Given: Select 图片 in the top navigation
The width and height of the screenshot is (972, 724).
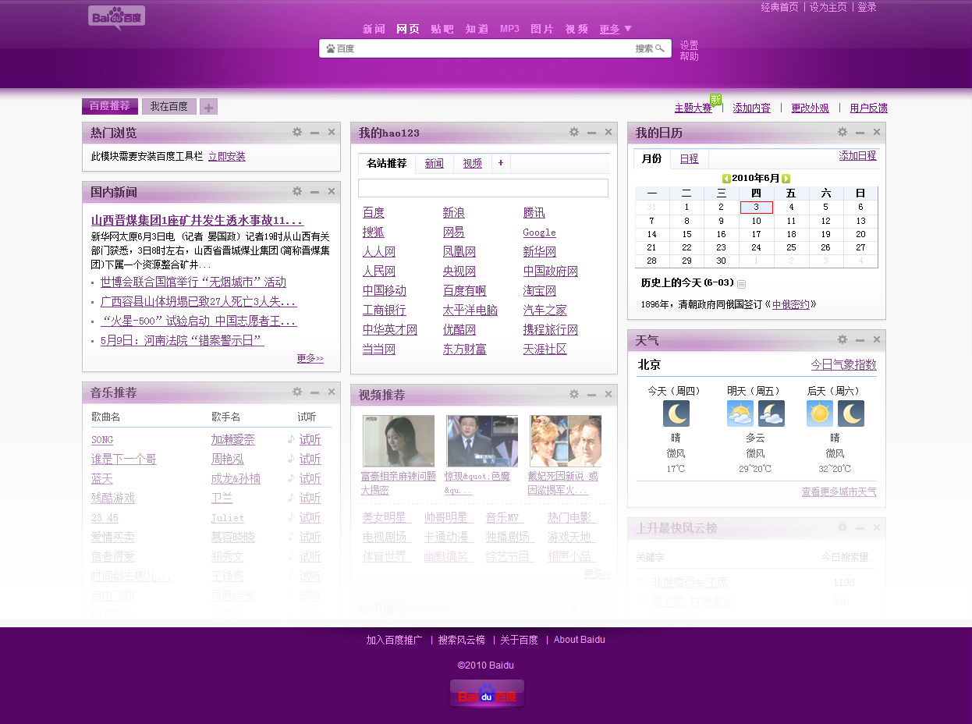Looking at the screenshot, I should coord(542,29).
